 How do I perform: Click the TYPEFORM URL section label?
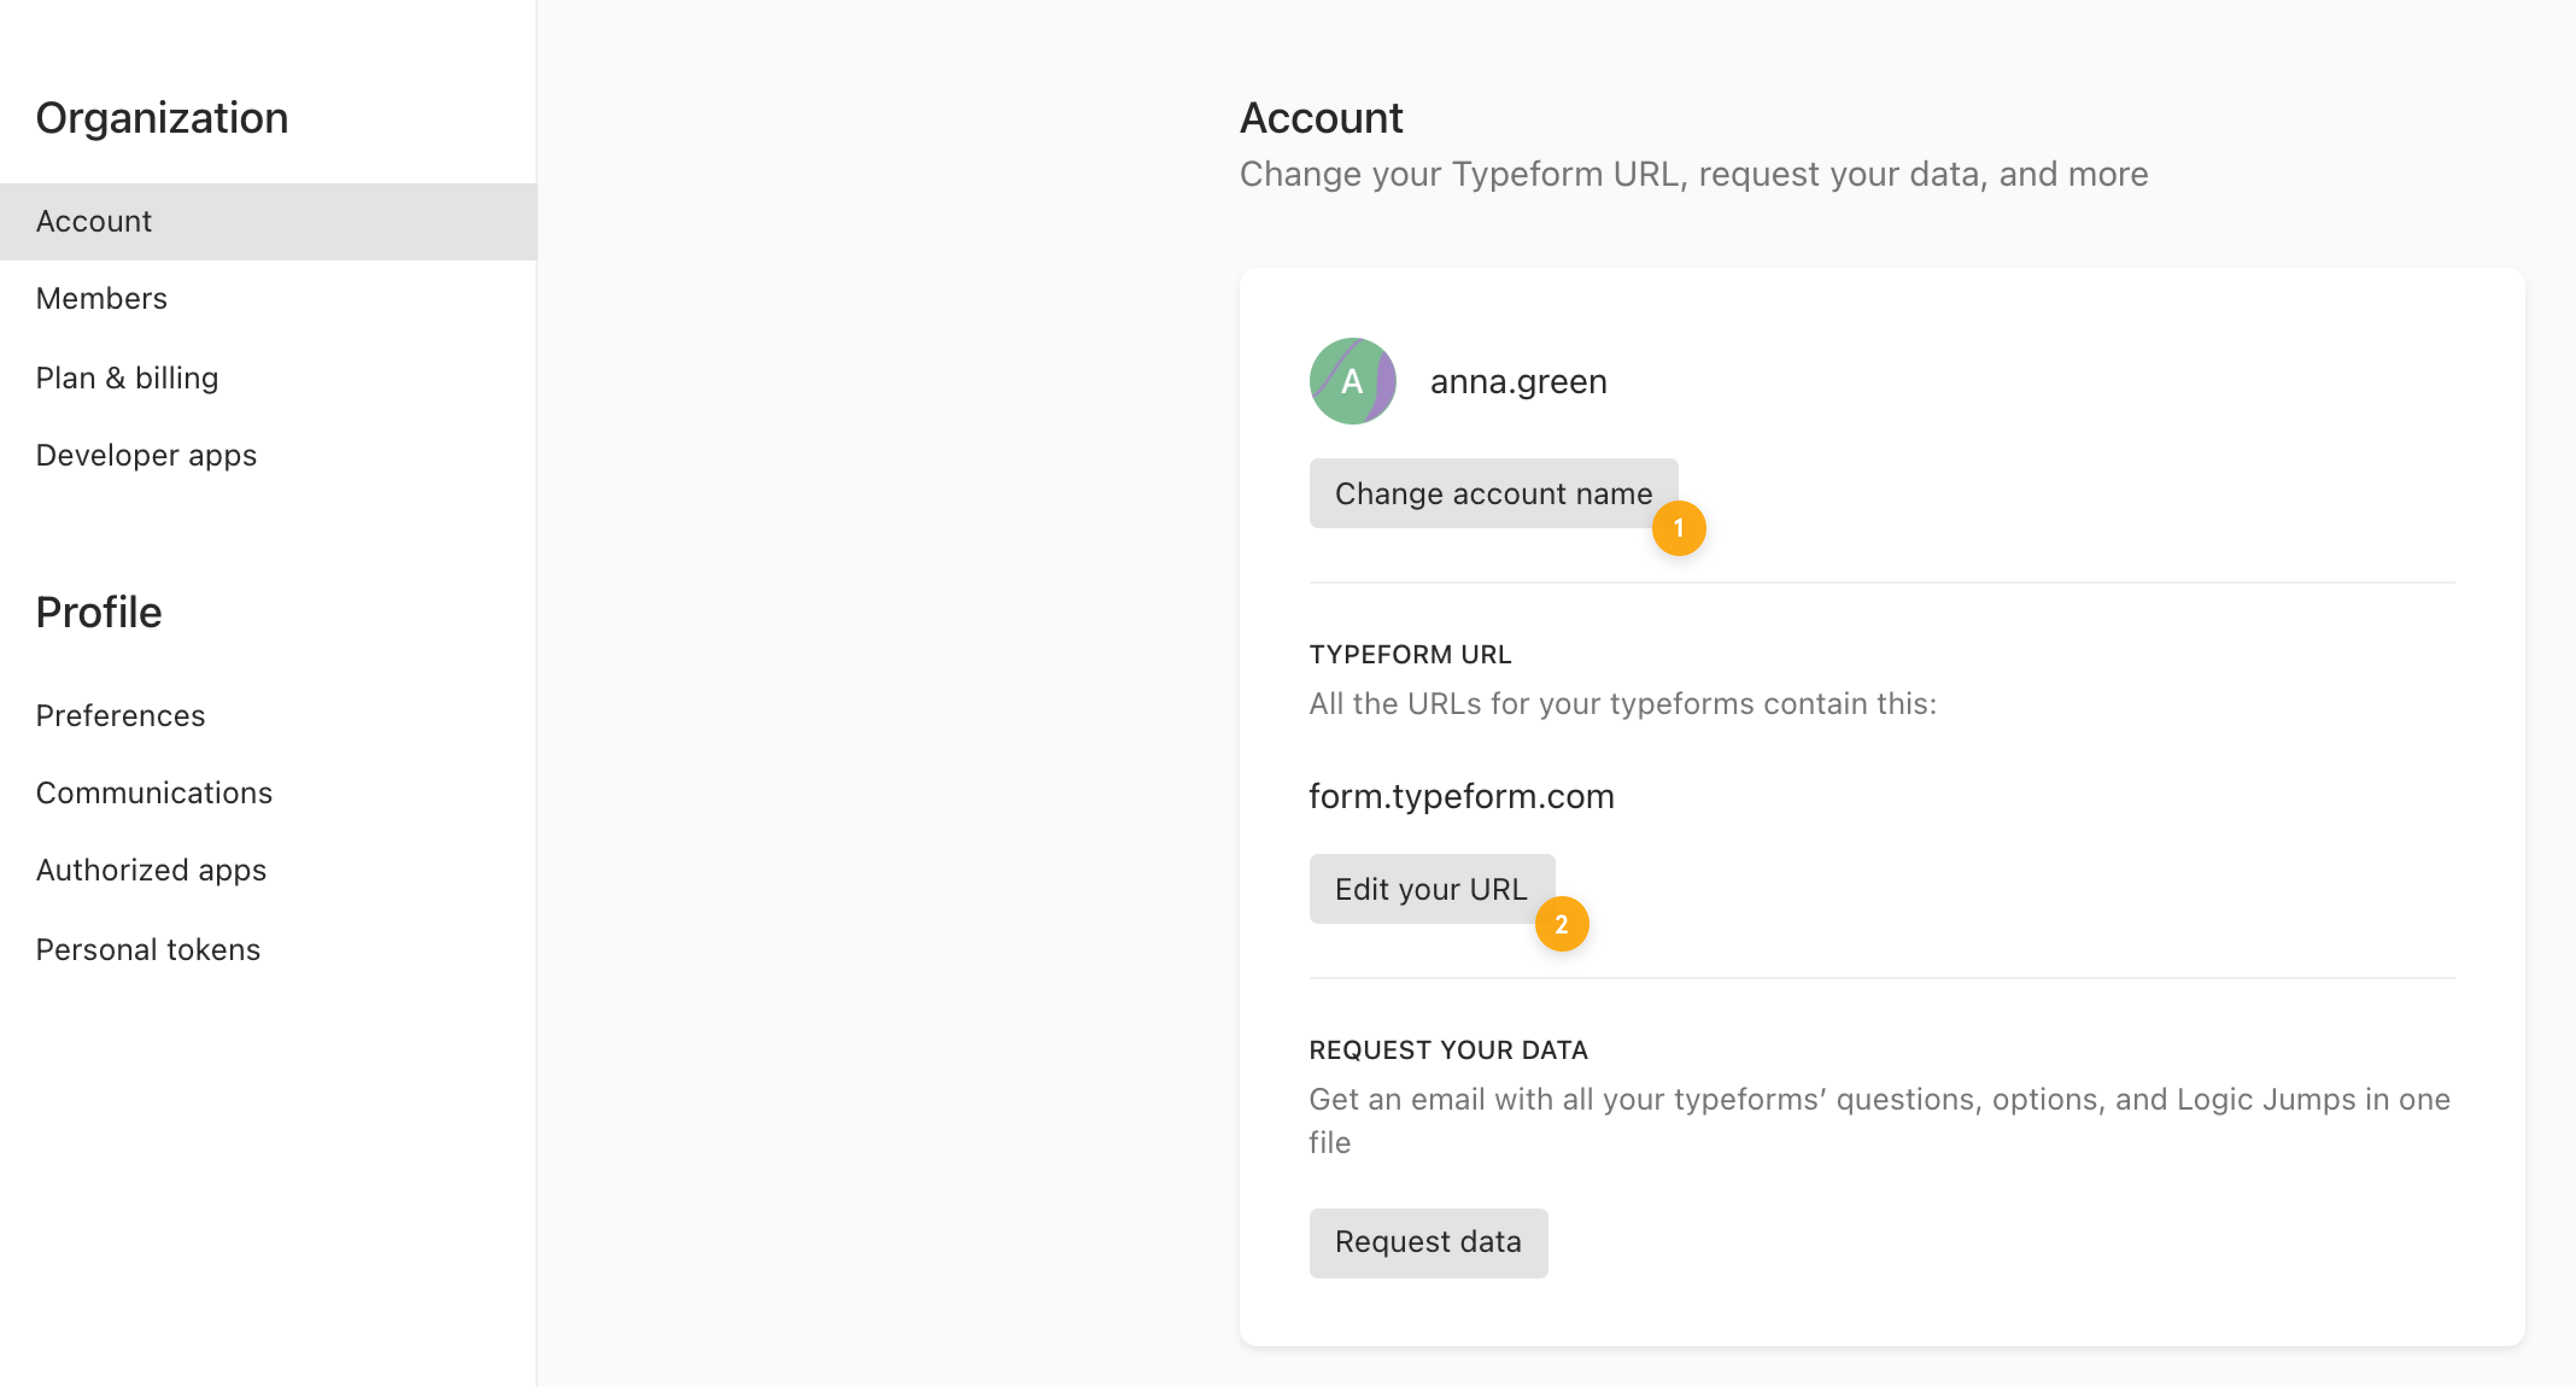pos(1410,654)
